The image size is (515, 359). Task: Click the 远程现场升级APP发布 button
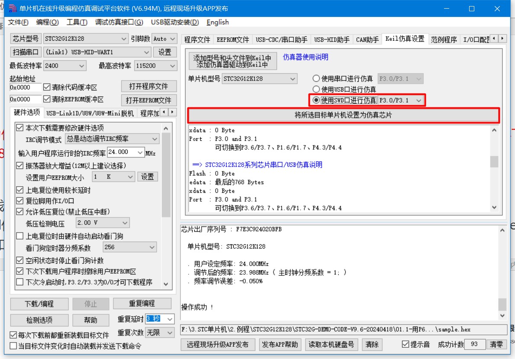point(217,344)
